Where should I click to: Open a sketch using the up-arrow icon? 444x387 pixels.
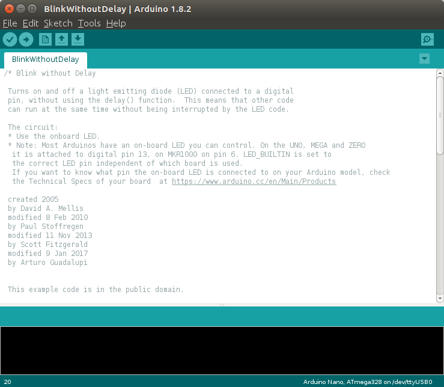(x=61, y=40)
